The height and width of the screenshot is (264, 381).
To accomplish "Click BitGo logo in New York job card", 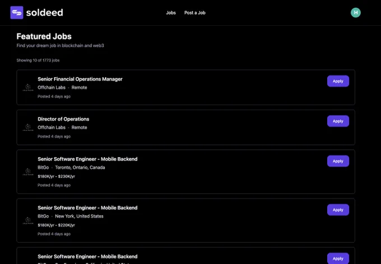I will coord(28,220).
